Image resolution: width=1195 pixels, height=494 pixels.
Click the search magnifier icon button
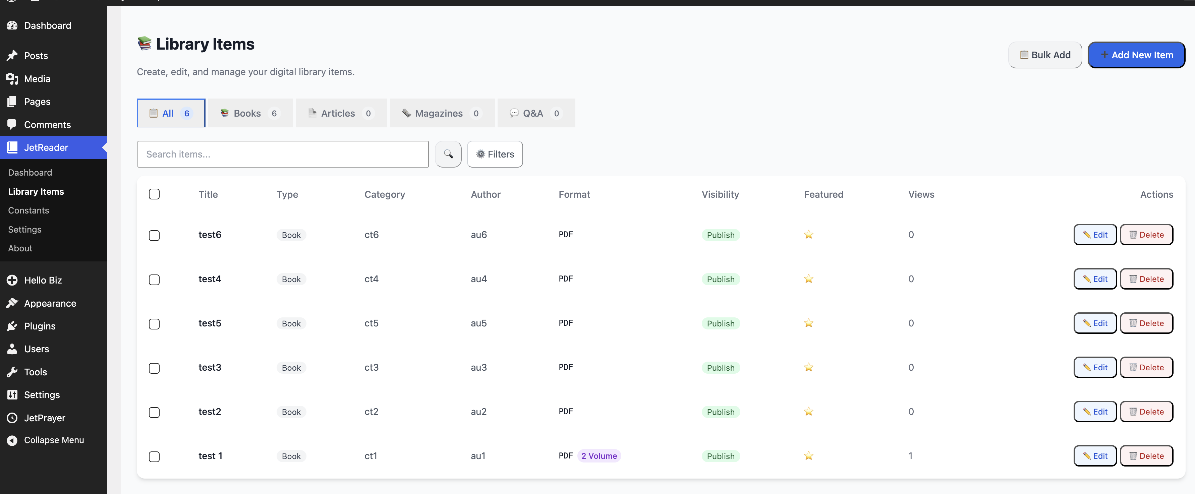tap(448, 154)
